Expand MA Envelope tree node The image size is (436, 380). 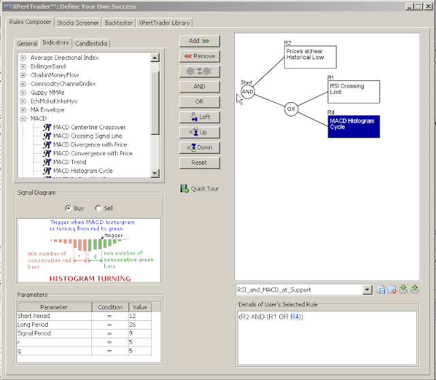point(23,110)
